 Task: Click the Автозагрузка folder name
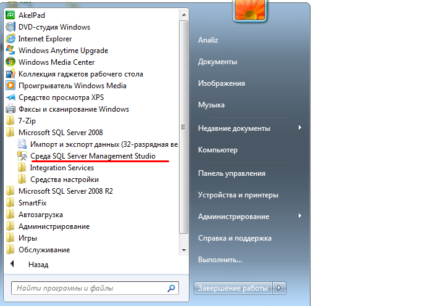[x=41, y=215]
